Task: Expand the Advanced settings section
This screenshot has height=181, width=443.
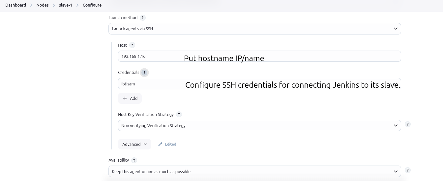Action: click(134, 144)
